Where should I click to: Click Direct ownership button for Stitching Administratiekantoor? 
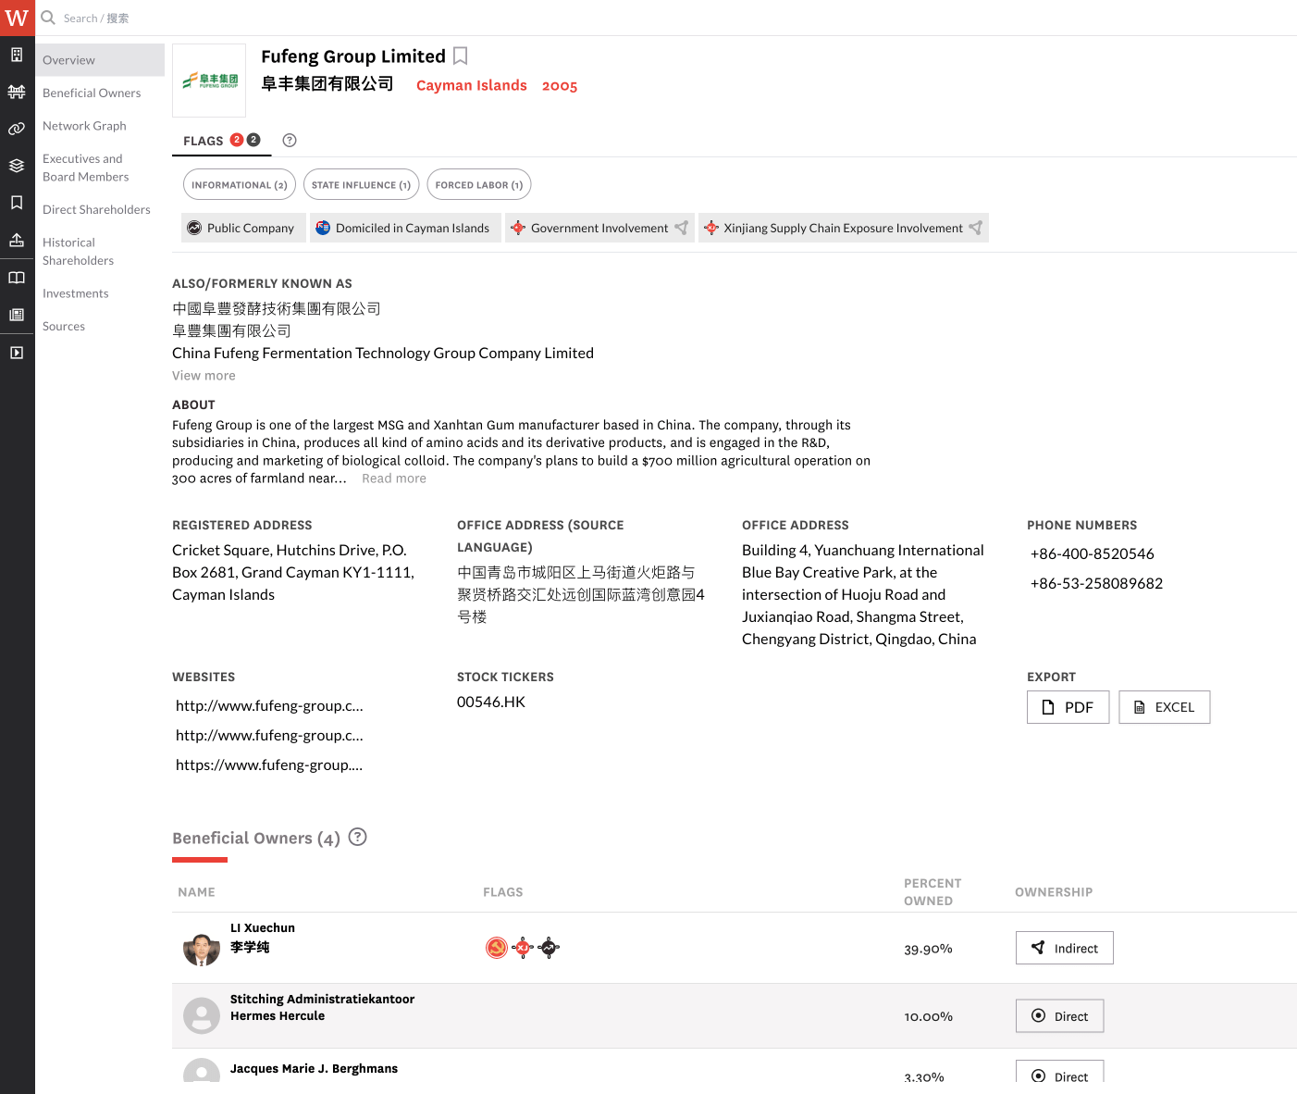1059,1015
